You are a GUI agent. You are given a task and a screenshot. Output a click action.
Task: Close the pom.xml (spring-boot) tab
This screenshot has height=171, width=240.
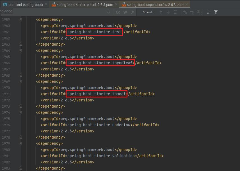tap(46, 5)
